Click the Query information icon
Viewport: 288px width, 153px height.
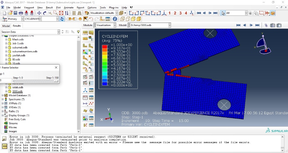[115, 19]
